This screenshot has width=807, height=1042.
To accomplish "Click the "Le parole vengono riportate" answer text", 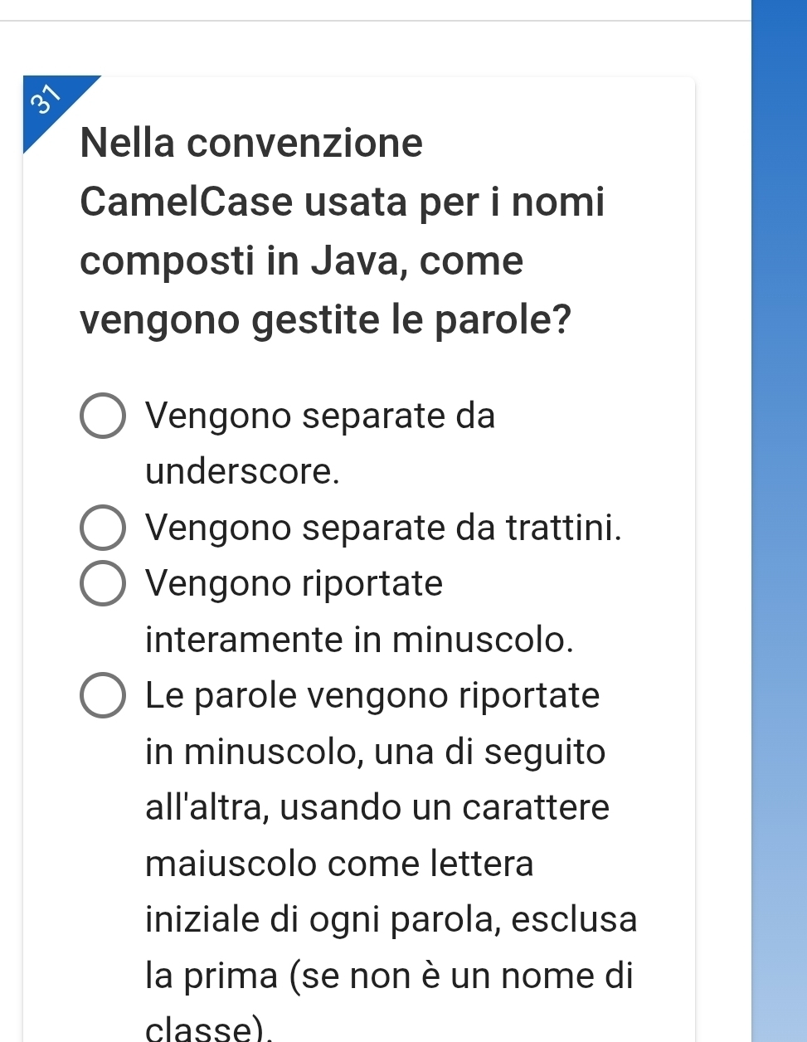I will coord(372,695).
